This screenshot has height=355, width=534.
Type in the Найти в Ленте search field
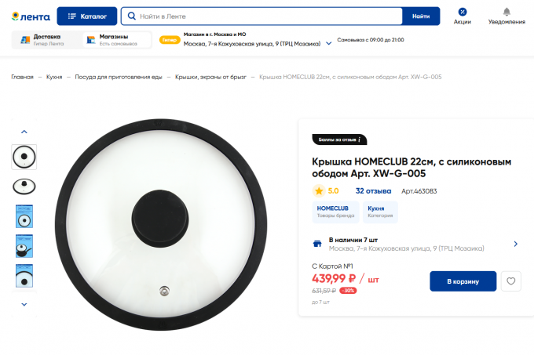coord(267,16)
